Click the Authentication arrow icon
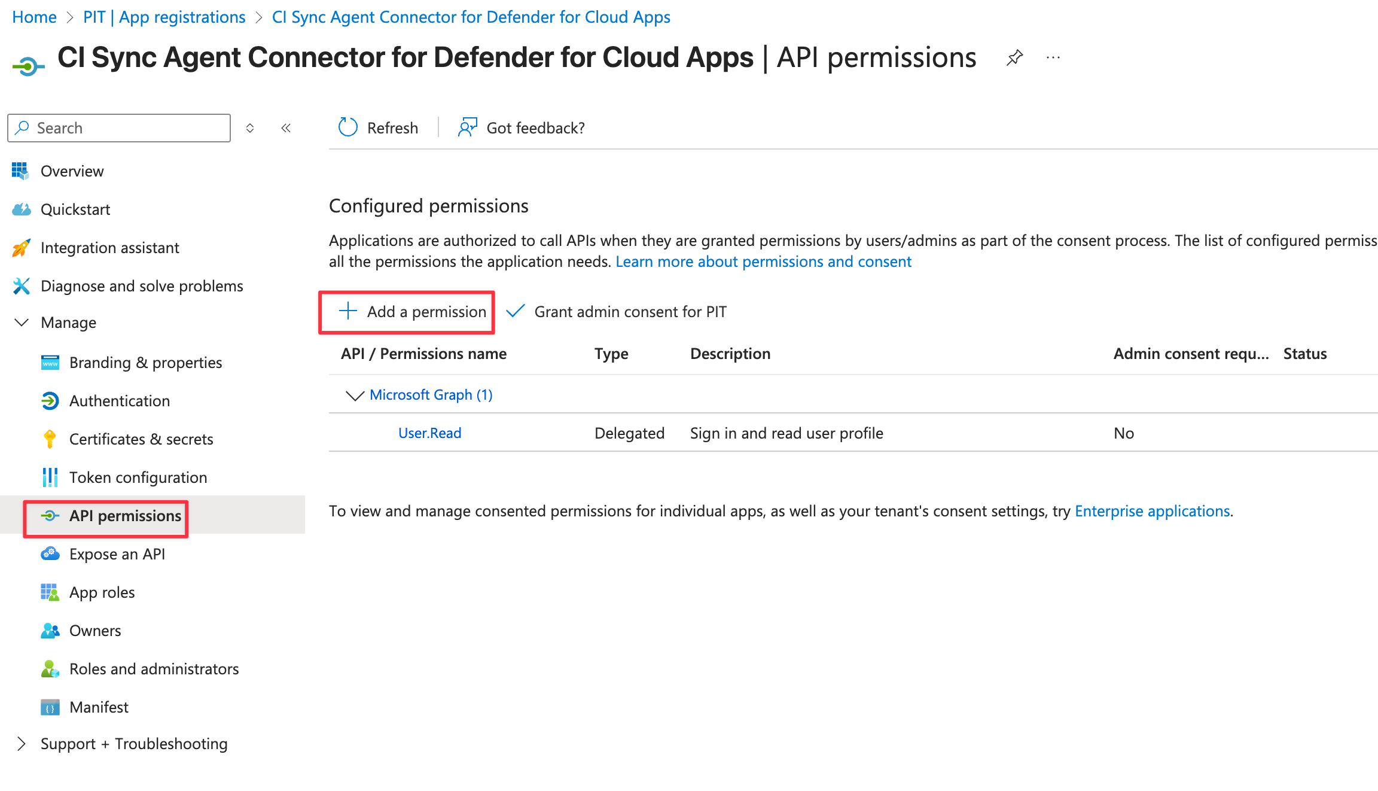Viewport: 1378px width, 791px height. point(50,401)
